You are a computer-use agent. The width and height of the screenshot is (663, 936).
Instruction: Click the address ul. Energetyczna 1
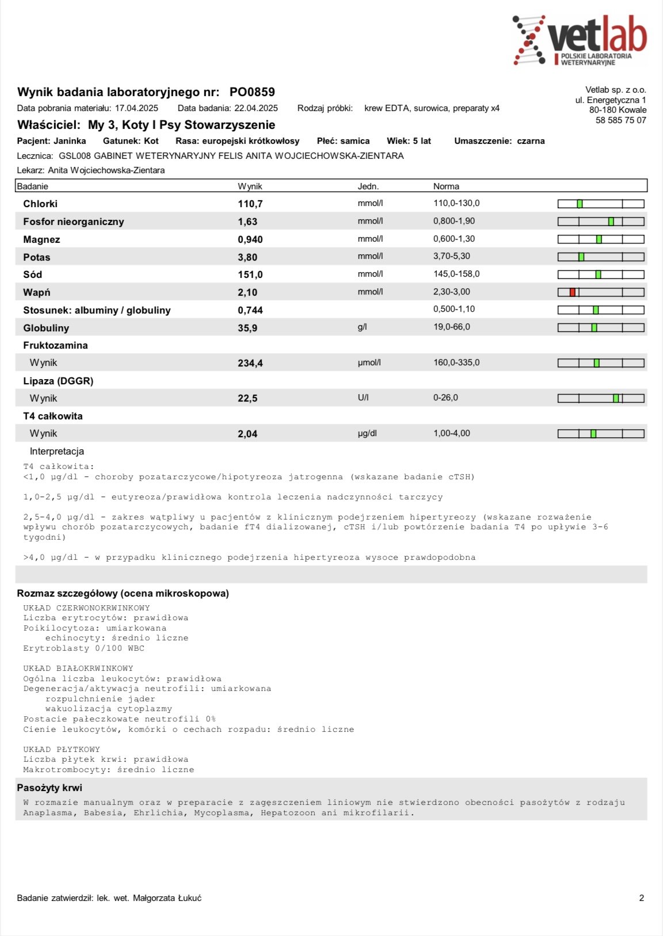tap(611, 100)
